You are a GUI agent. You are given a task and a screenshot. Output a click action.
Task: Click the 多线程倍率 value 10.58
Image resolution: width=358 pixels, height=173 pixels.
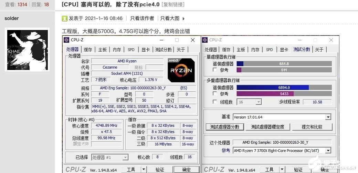click(x=317, y=102)
